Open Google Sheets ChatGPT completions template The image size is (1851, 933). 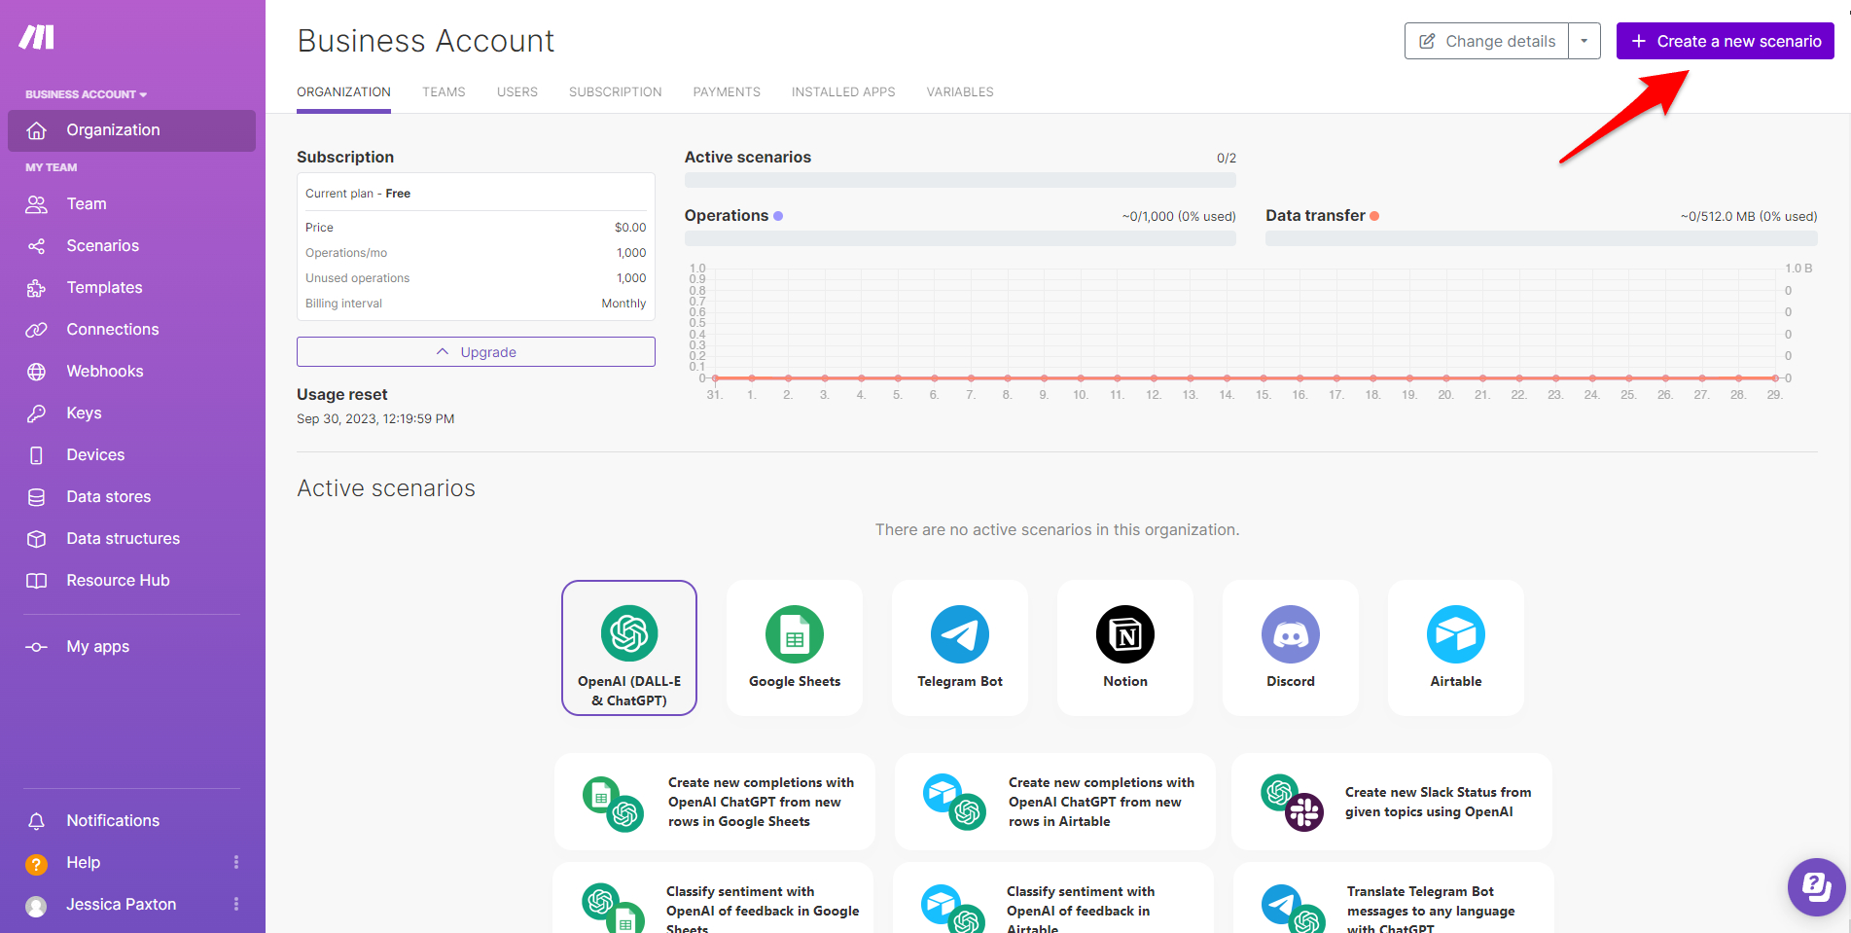click(715, 802)
